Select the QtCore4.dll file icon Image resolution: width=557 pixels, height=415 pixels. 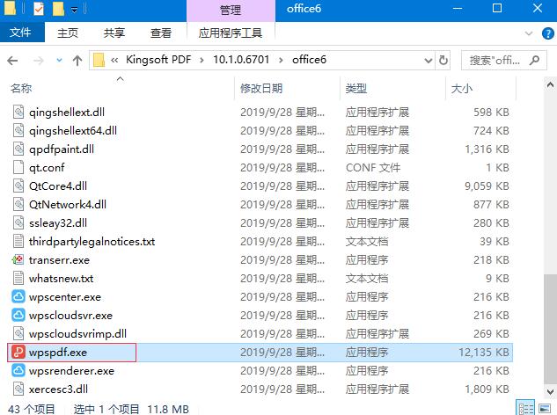(18, 186)
